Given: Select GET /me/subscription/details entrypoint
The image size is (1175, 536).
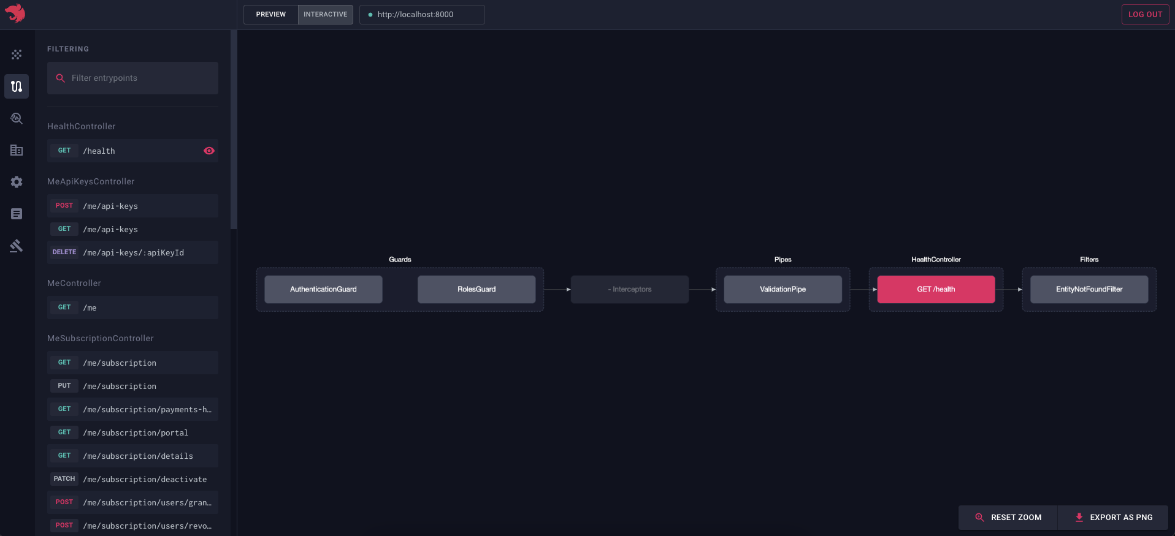Looking at the screenshot, I should (x=132, y=456).
